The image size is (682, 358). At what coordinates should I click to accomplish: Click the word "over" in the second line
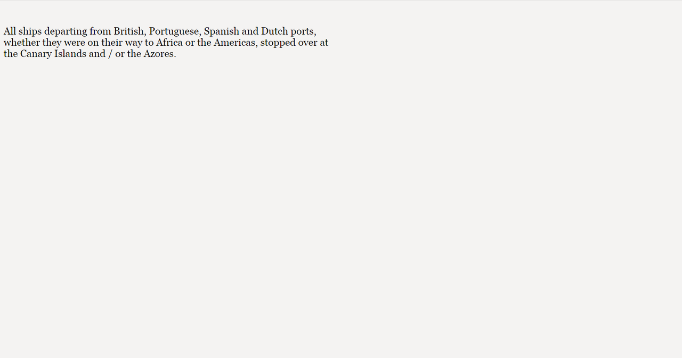(x=308, y=43)
